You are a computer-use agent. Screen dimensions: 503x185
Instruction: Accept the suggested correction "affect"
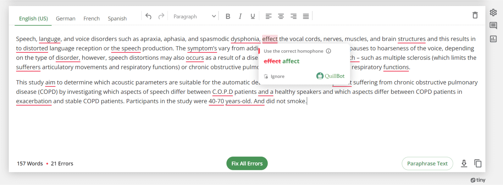coord(291,61)
